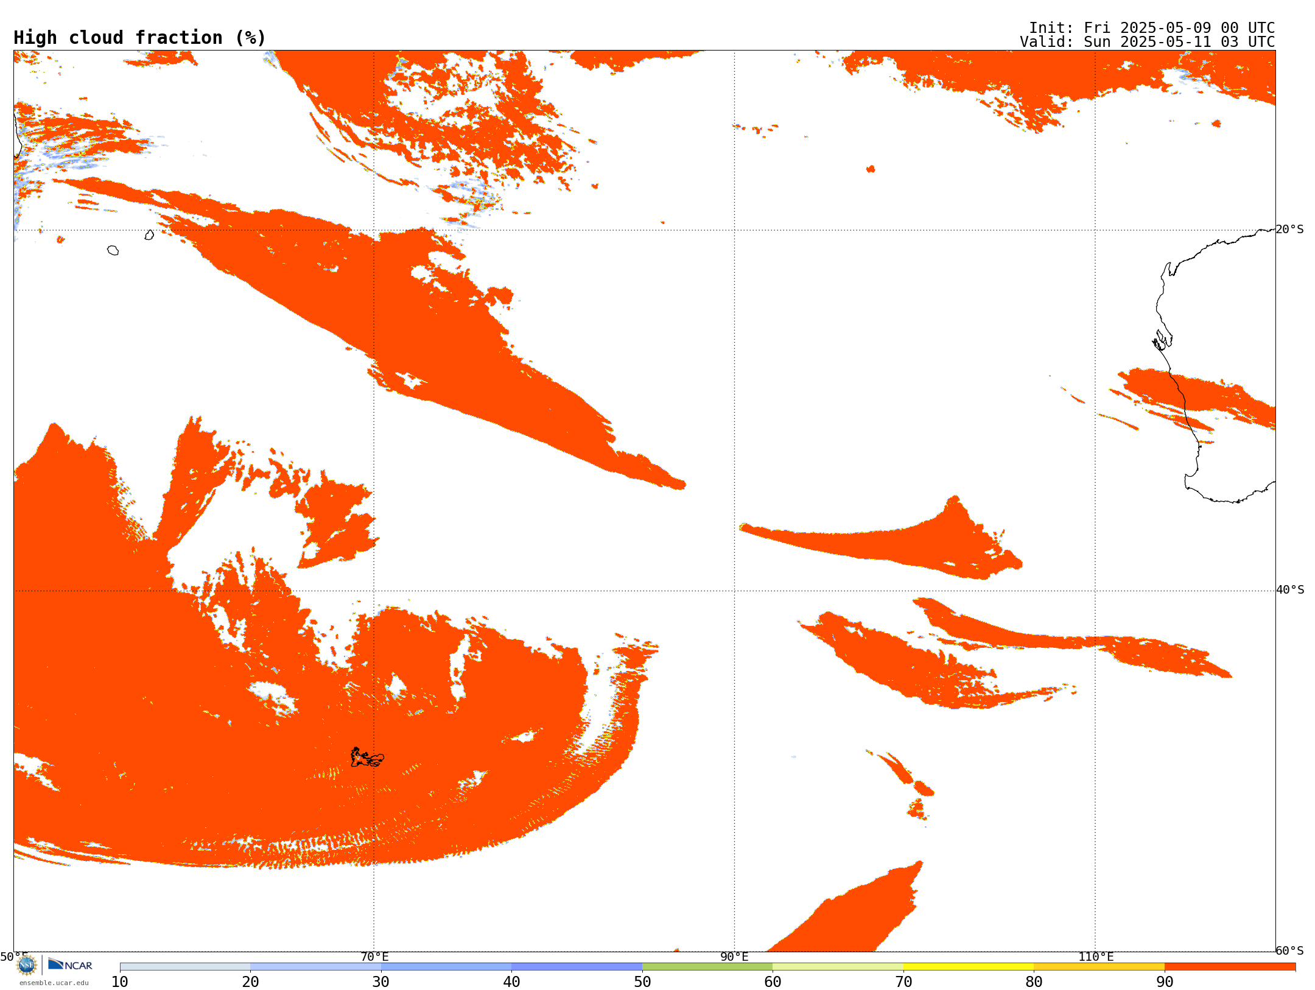
Task: Click the colorbar tick label 30
Action: [381, 982]
